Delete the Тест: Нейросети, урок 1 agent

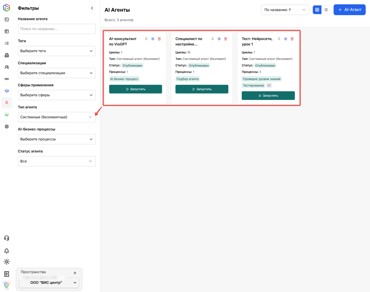pyautogui.click(x=292, y=39)
